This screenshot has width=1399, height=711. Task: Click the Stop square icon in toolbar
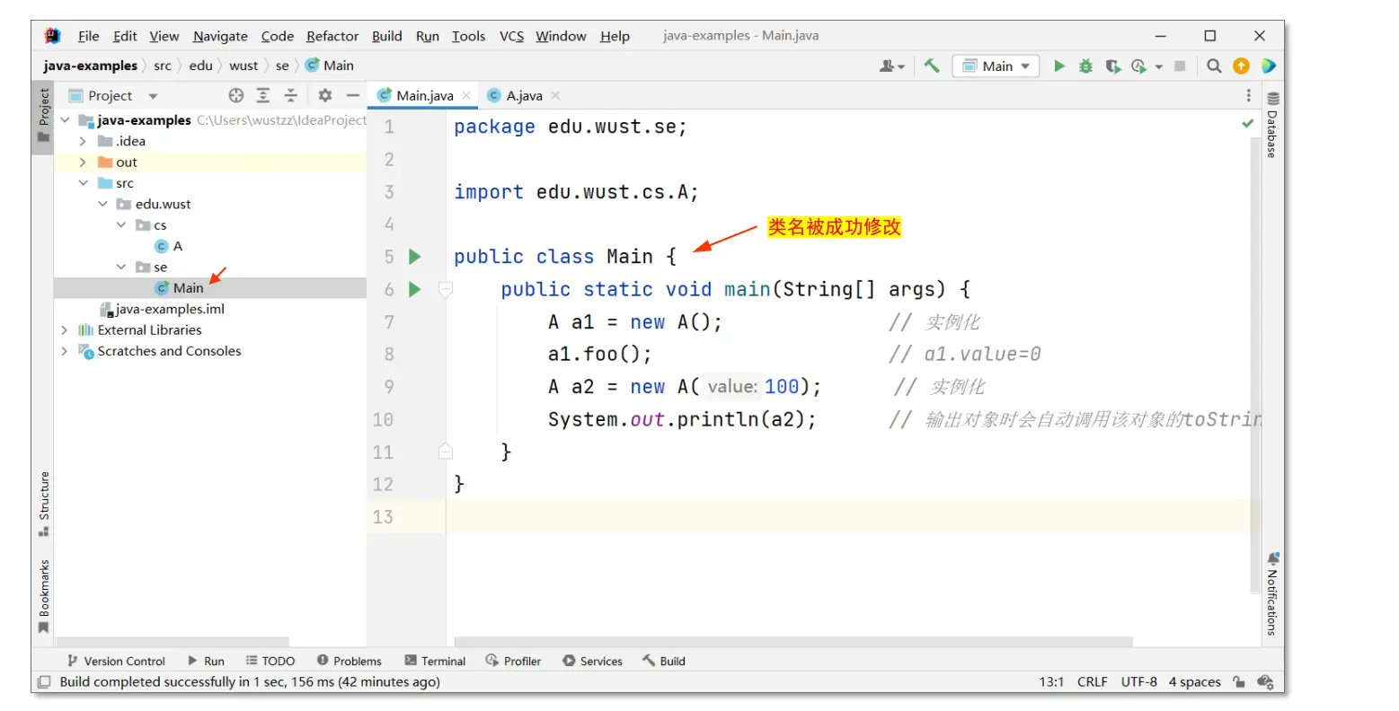point(1180,66)
